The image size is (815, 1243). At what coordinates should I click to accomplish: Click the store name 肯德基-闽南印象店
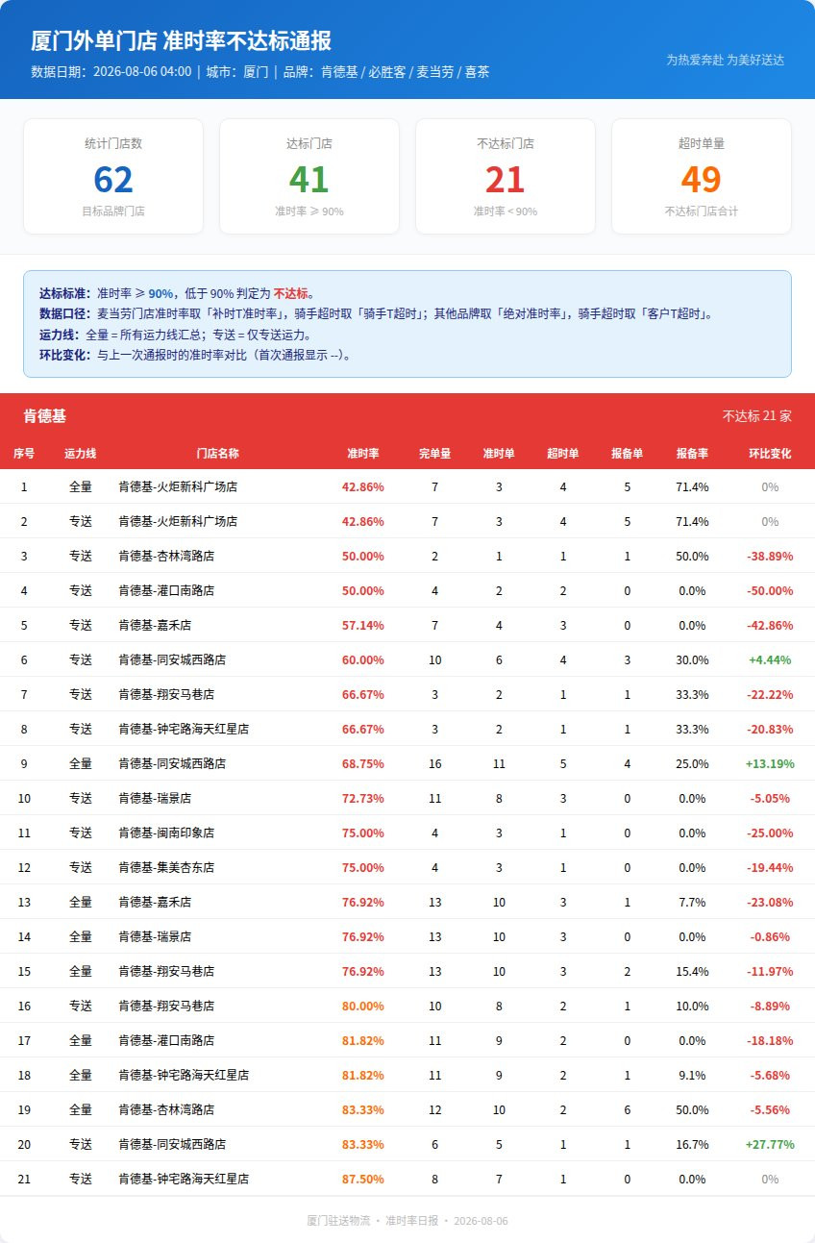166,833
